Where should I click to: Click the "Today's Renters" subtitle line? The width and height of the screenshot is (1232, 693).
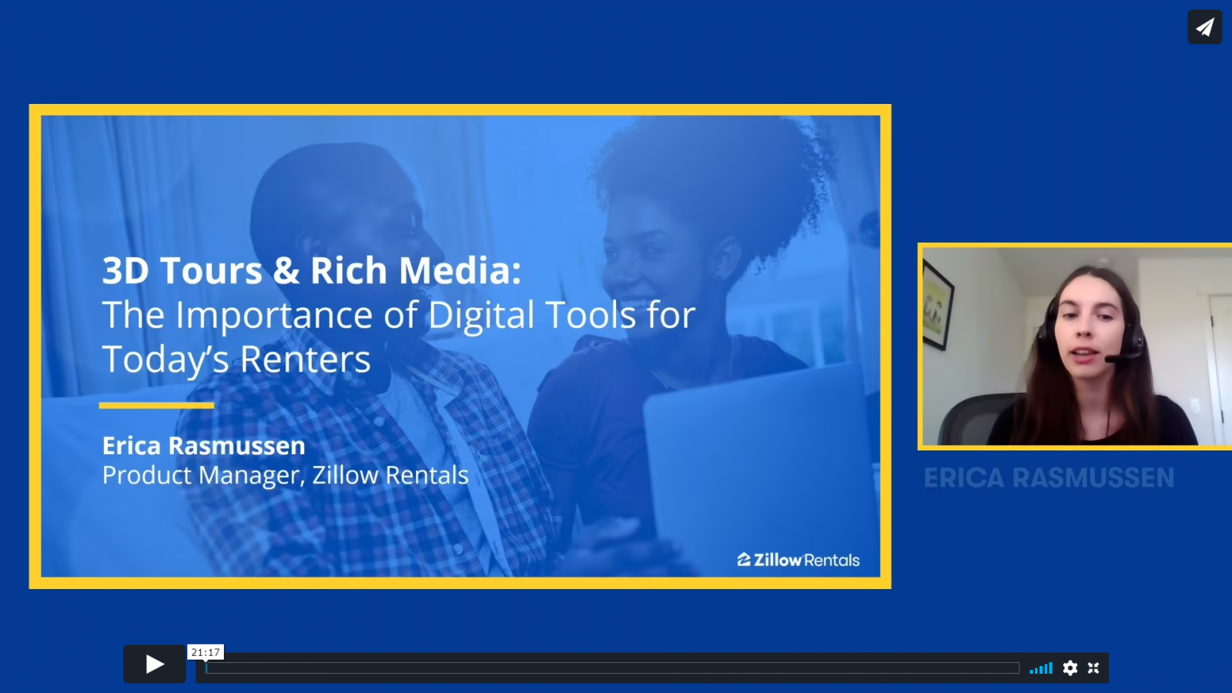click(236, 360)
